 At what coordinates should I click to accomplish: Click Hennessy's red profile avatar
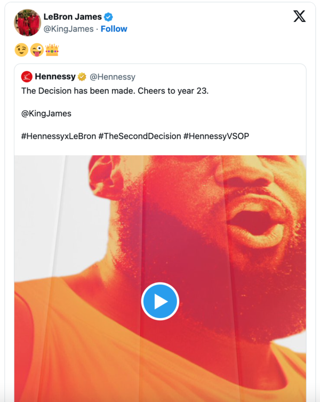tap(27, 77)
